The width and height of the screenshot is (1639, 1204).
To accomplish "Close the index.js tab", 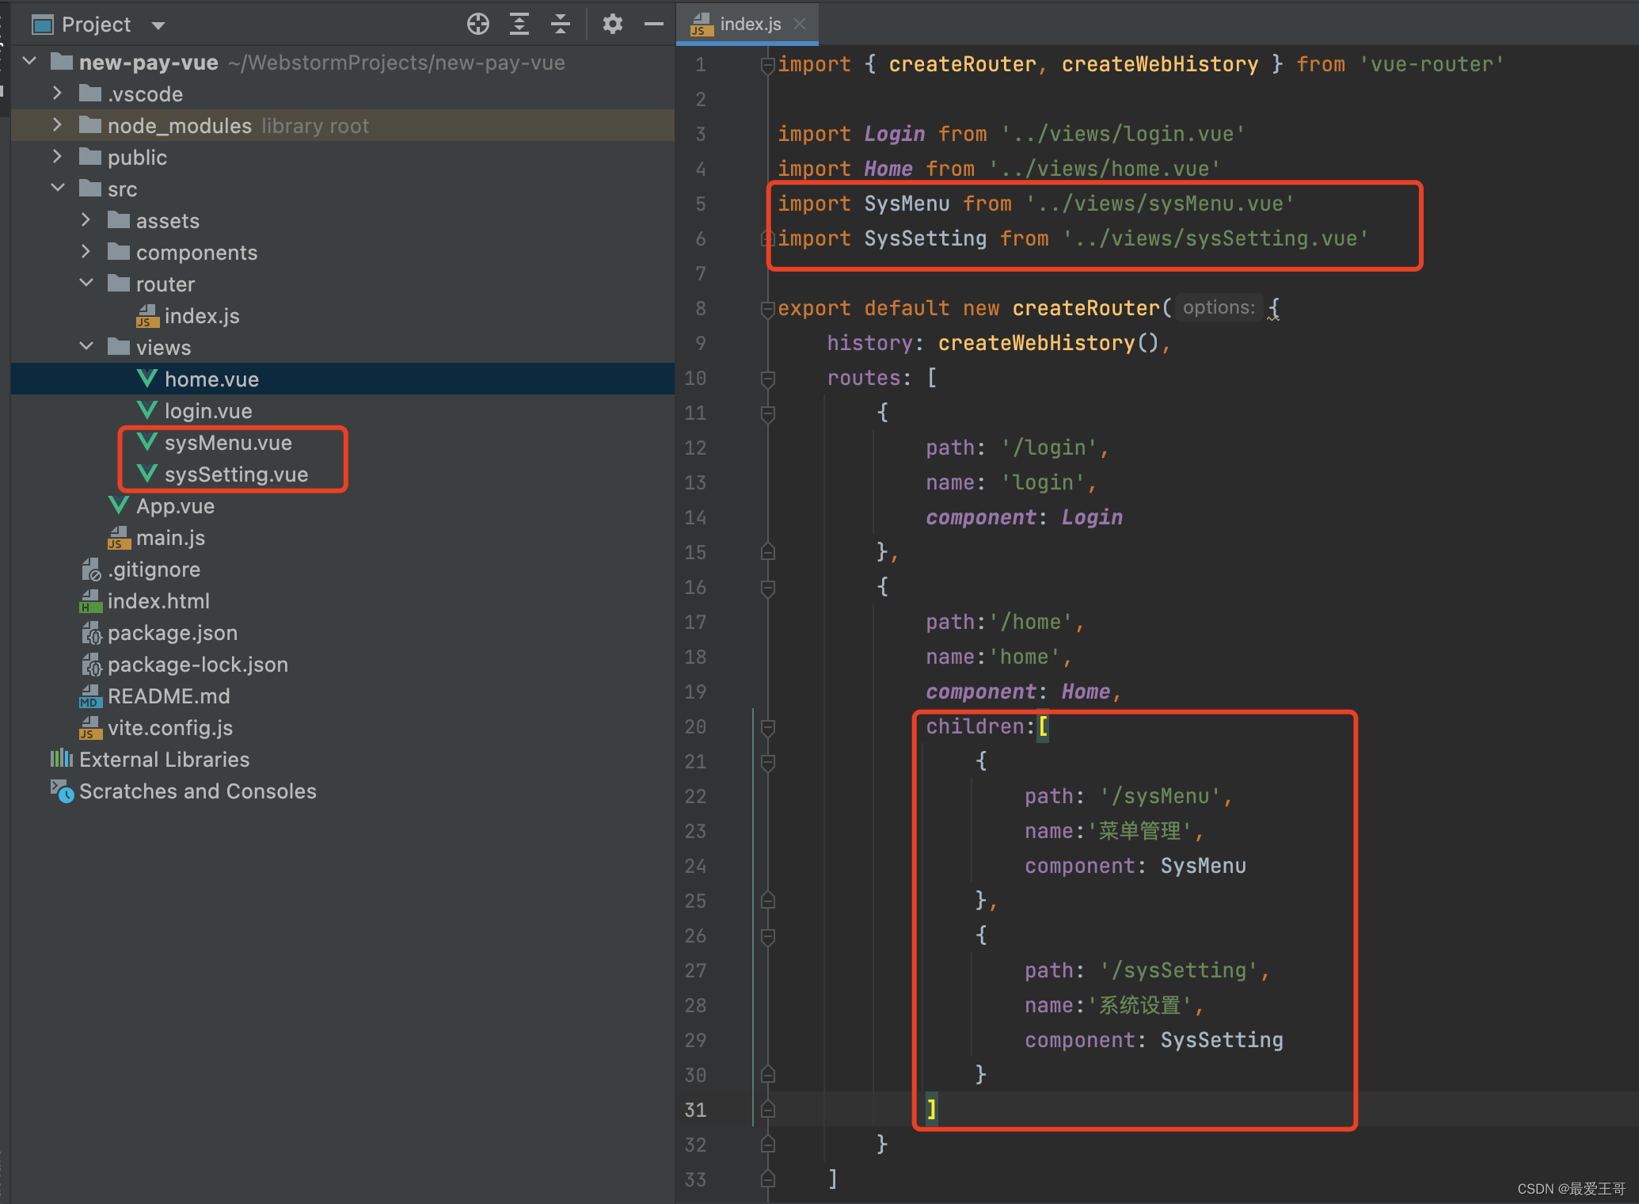I will click(800, 25).
